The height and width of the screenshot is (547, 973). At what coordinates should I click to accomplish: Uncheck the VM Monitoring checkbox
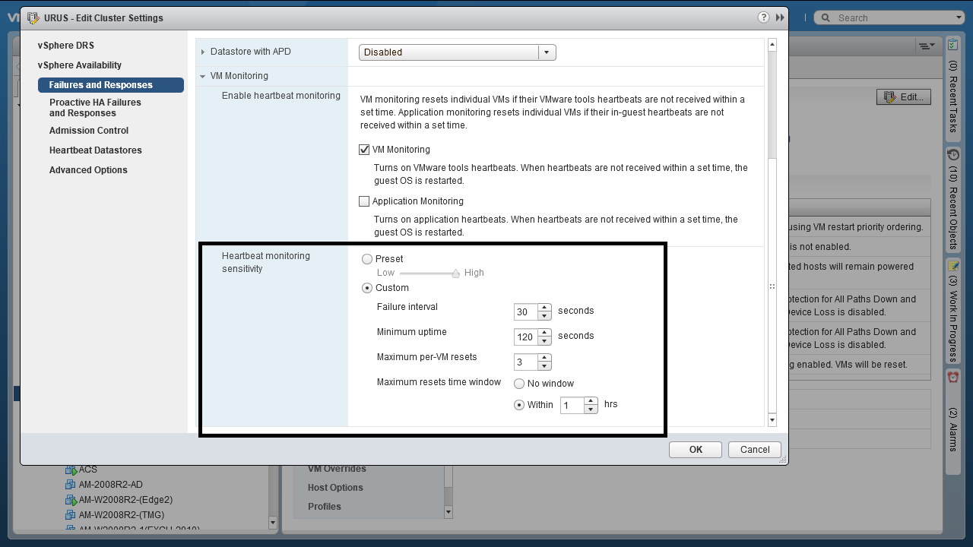364,150
